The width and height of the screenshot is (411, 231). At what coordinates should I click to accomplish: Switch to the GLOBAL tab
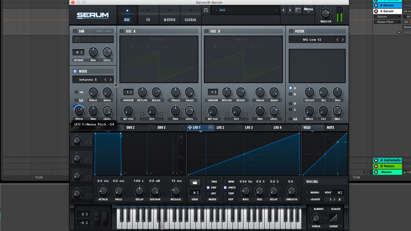tap(191, 15)
